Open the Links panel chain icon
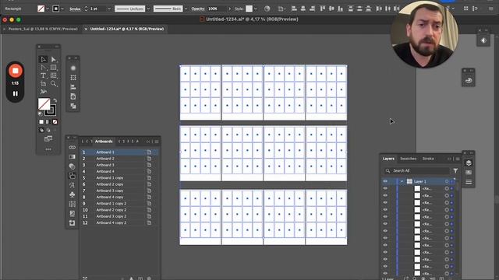This screenshot has height=280, width=499. 73,147
